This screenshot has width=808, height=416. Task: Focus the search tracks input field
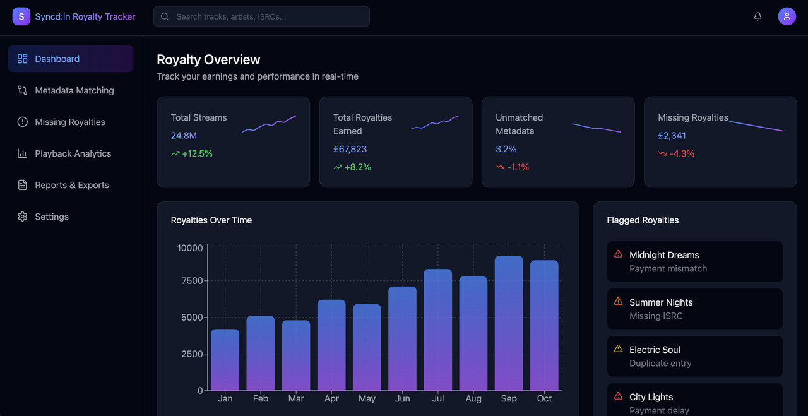click(x=261, y=16)
